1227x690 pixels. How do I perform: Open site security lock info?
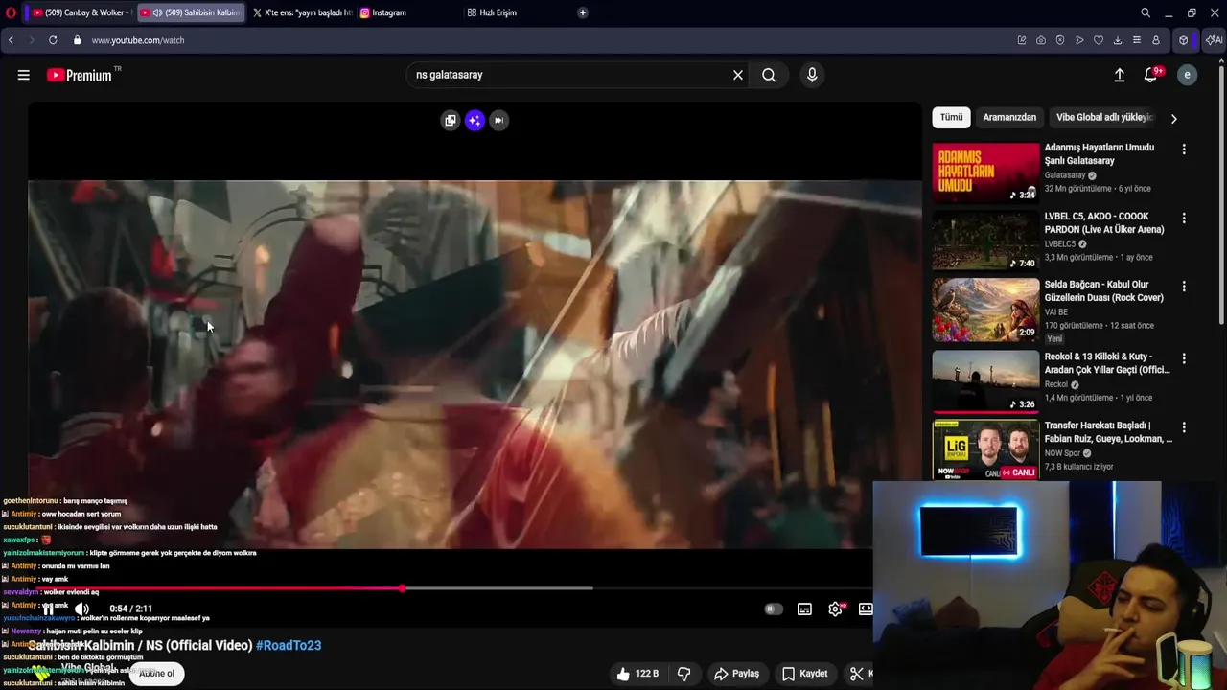(77, 40)
